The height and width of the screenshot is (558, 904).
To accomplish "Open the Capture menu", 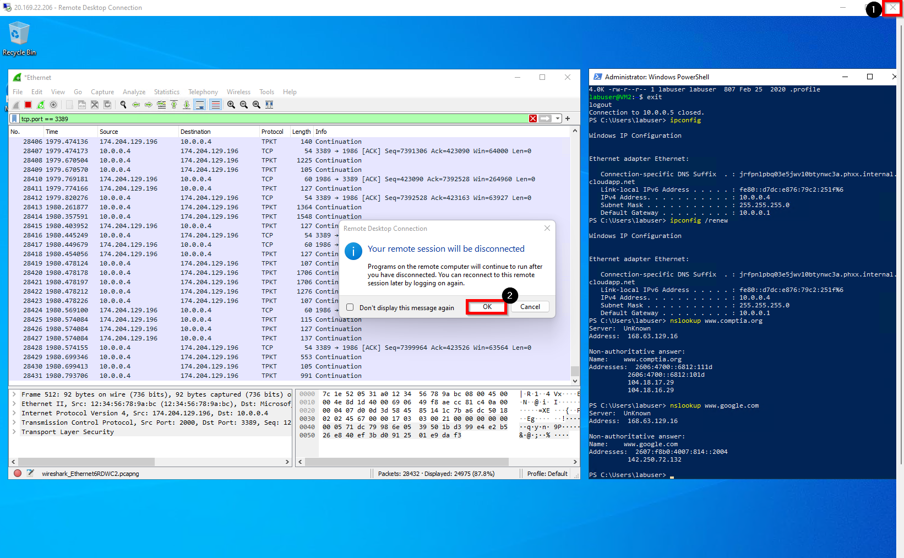I will [102, 92].
